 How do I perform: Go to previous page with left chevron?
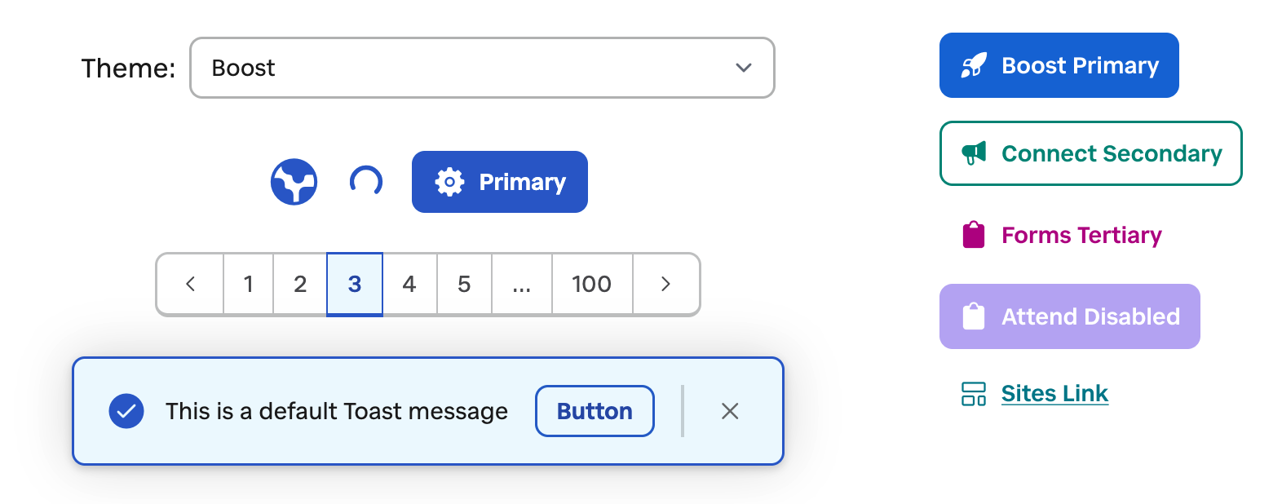[191, 284]
